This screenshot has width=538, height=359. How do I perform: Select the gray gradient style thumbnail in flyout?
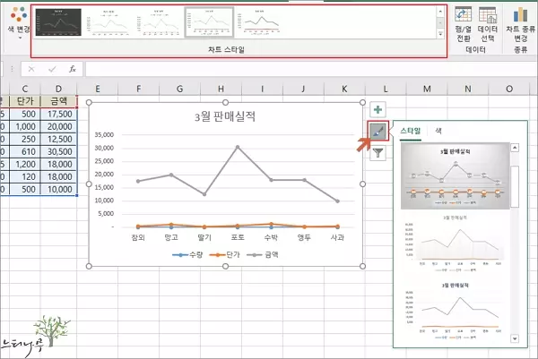pos(456,176)
